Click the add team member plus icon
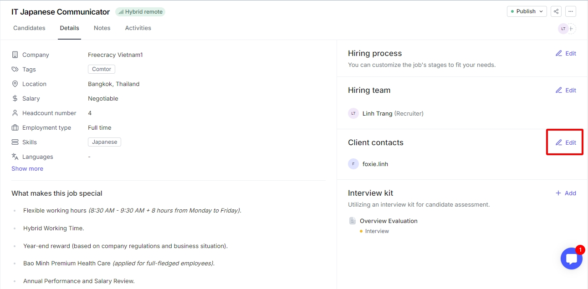The height and width of the screenshot is (289, 588). pyautogui.click(x=572, y=29)
